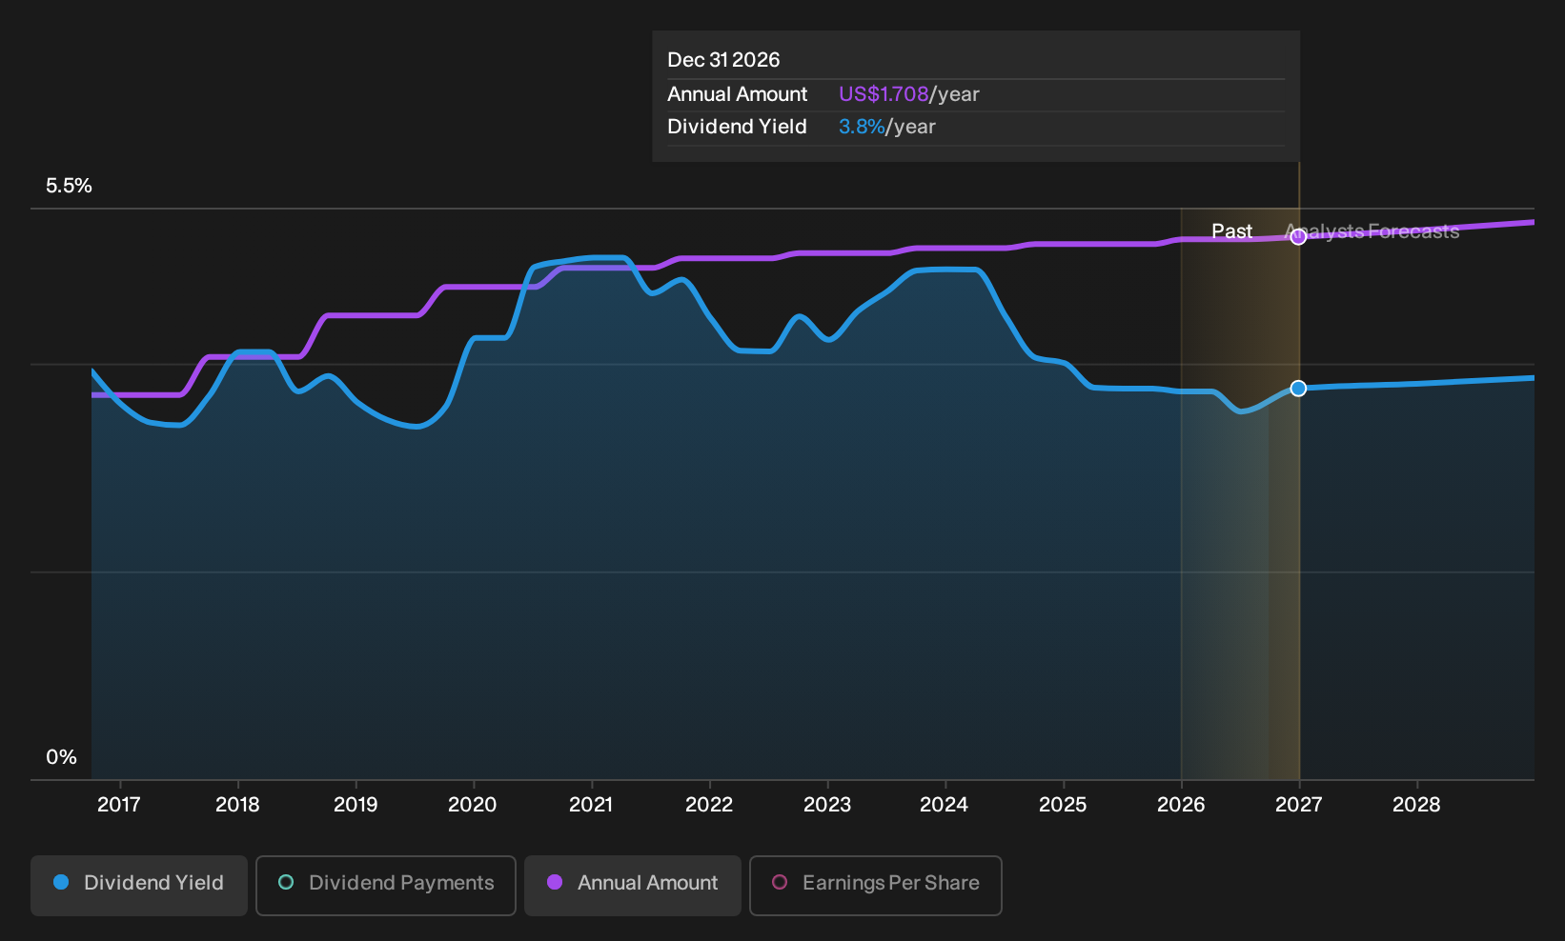Click the 2025 x-axis label
This screenshot has height=941, width=1565.
[1063, 805]
